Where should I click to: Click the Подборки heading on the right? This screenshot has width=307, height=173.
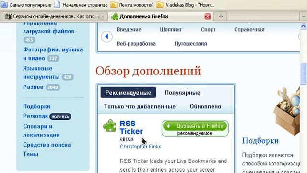click(260, 141)
